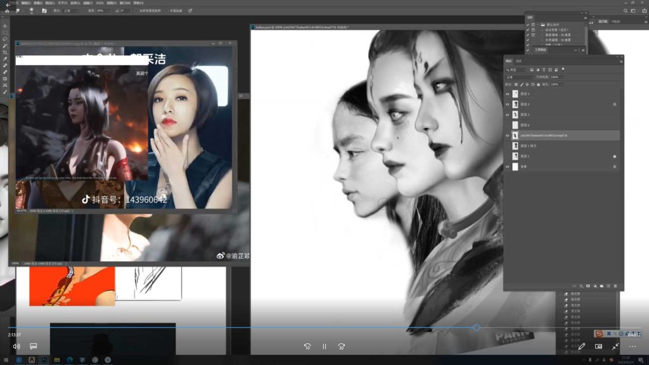The image size is (649, 365).
Task: Open the workspace switcher icon
Action: 633,11
